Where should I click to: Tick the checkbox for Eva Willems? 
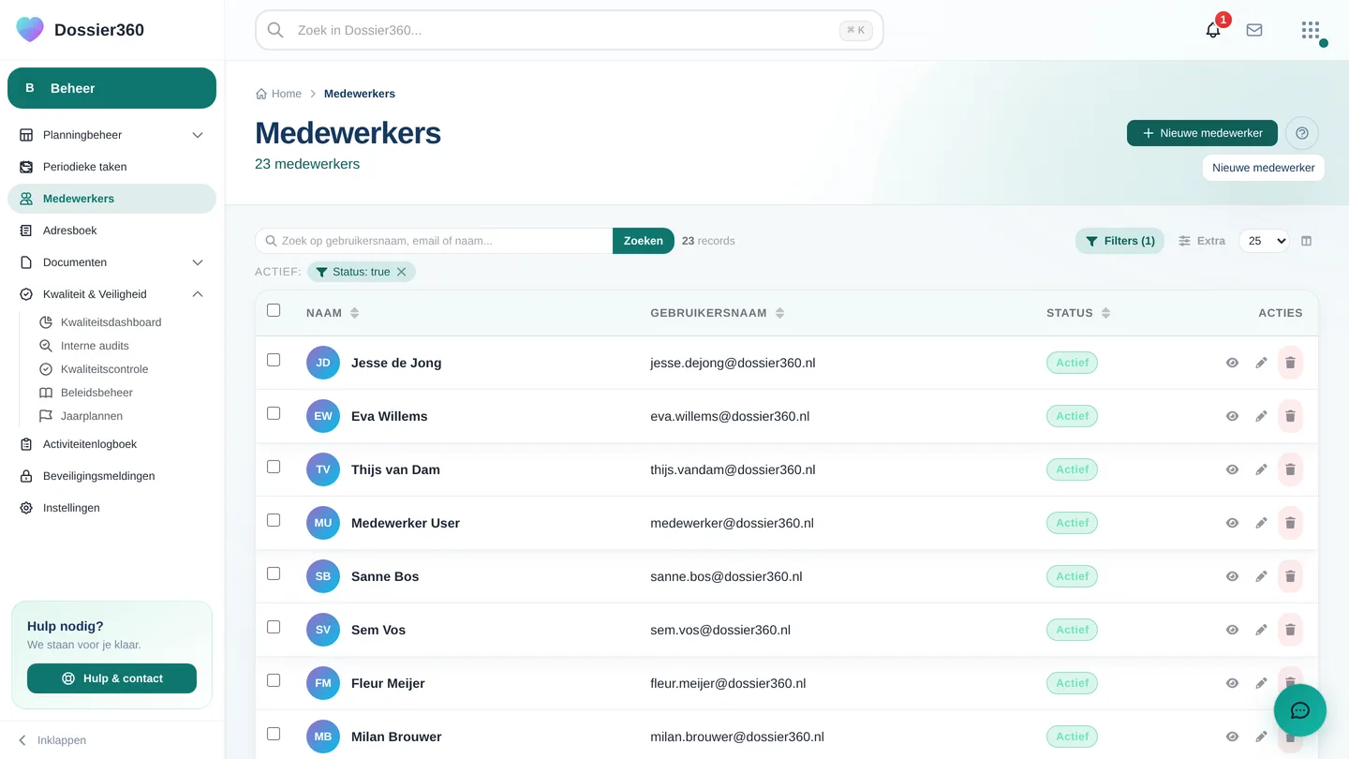coord(274,413)
